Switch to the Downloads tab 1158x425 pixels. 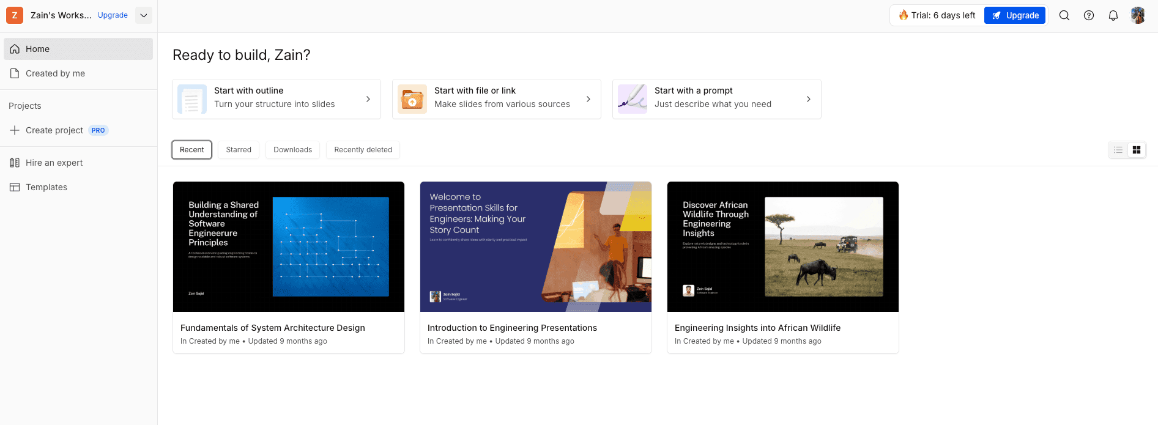coord(292,150)
